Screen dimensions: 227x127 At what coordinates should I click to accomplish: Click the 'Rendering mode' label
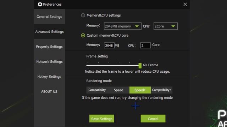99,81
